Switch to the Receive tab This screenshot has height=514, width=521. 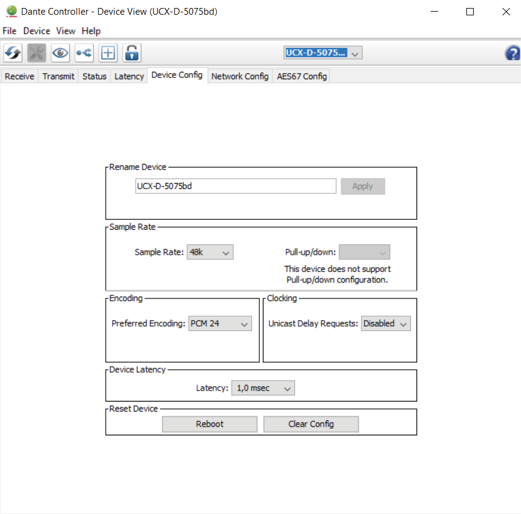pos(19,76)
